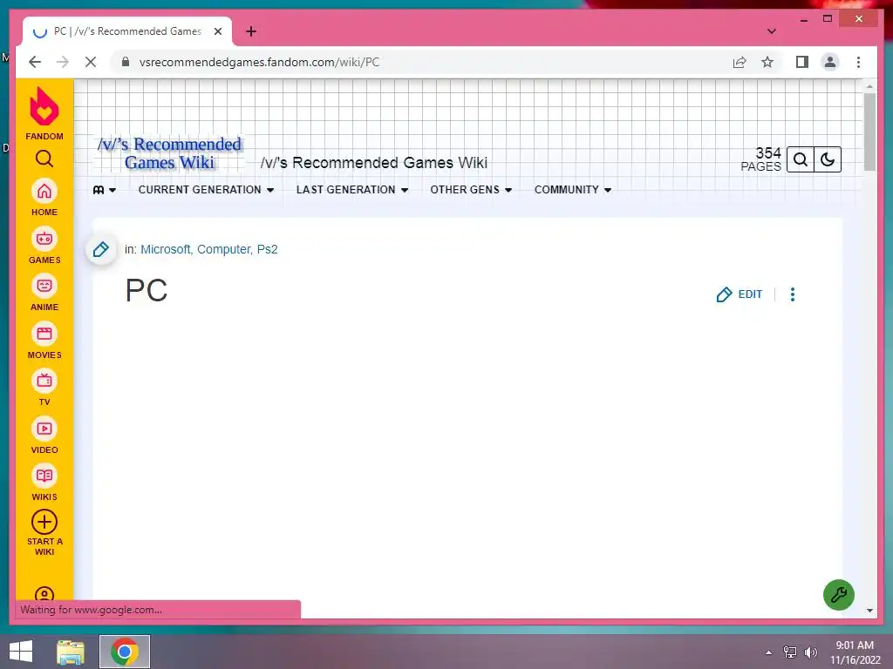This screenshot has height=669, width=893.
Task: Open the Anime section
Action: [x=44, y=293]
